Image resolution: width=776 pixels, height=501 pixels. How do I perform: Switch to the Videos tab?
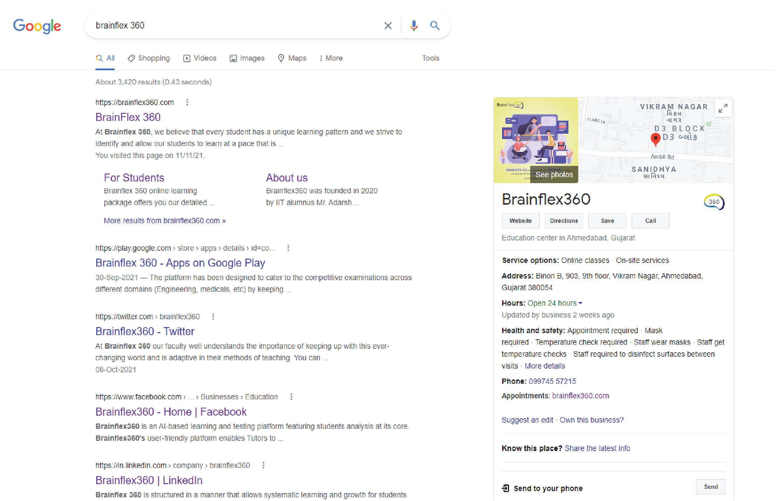200,58
